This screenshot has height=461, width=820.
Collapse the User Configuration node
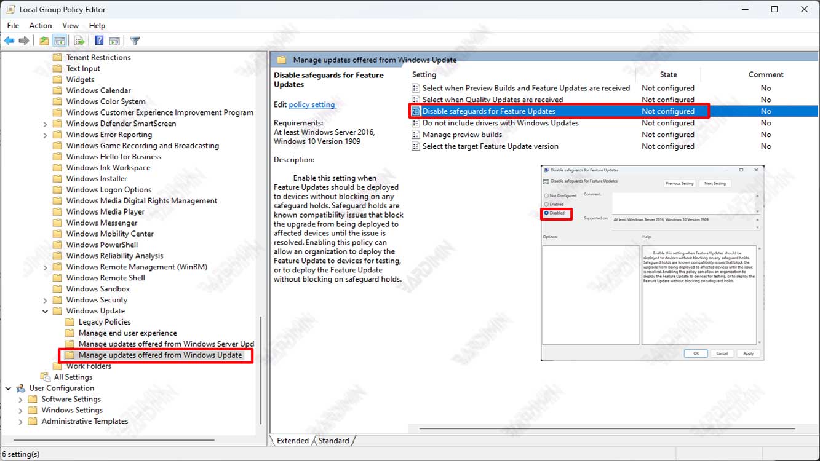pos(8,388)
